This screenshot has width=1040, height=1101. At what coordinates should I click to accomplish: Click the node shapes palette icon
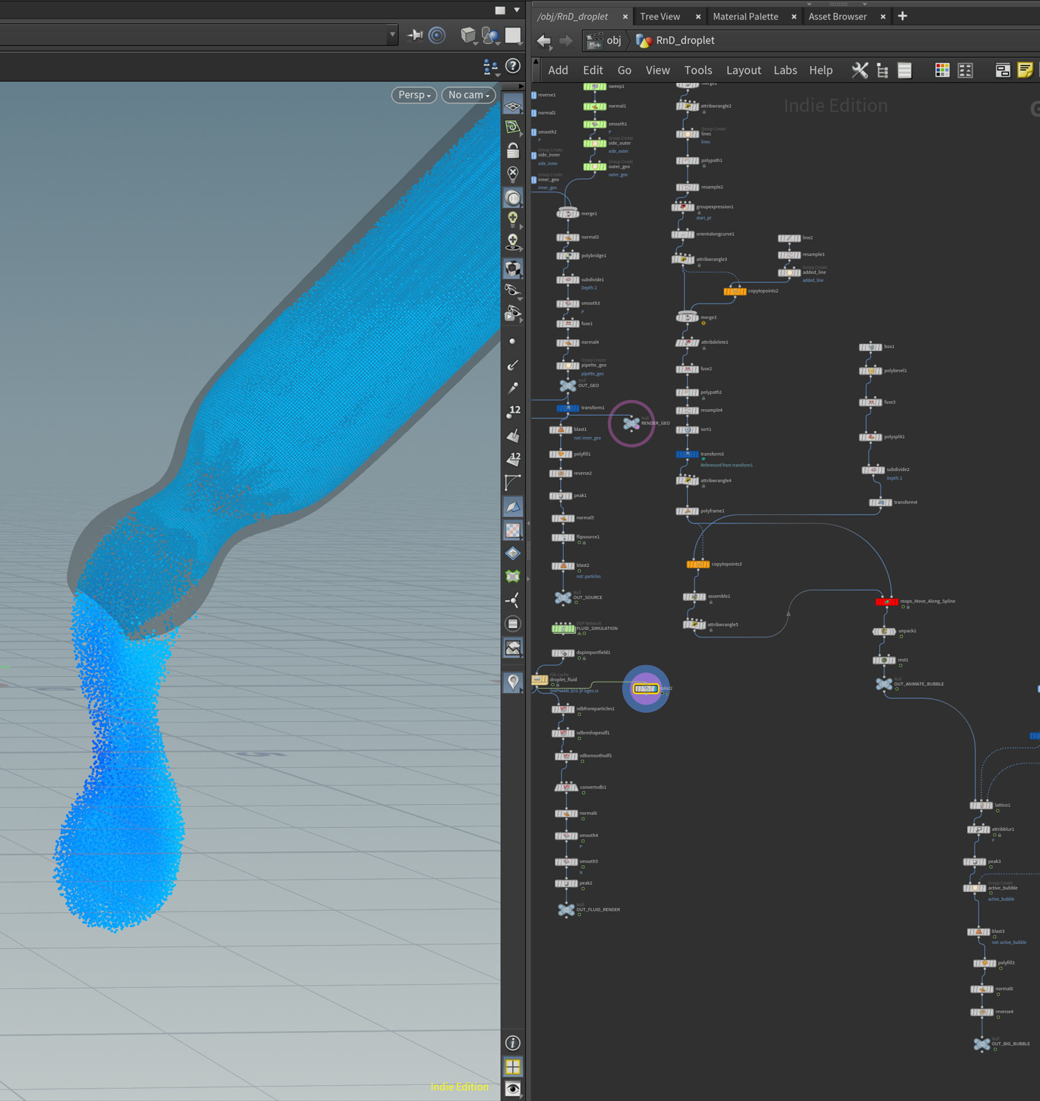[x=965, y=71]
